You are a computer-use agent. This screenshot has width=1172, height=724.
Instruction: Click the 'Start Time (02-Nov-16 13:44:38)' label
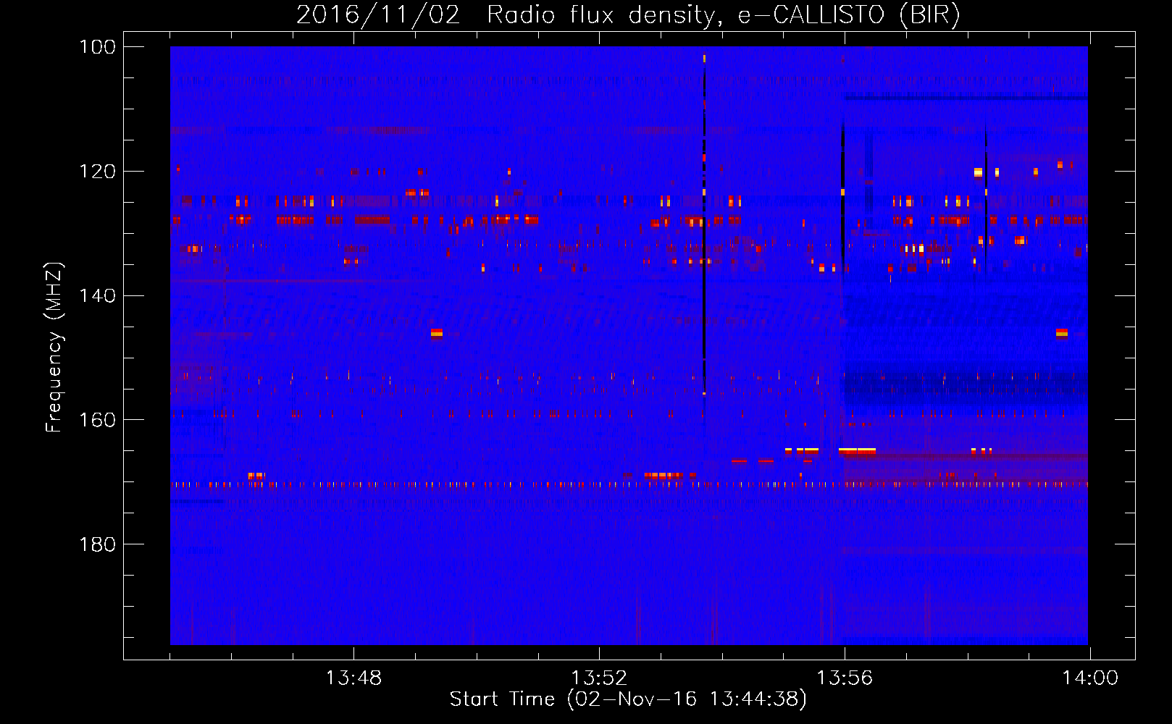coord(628,699)
